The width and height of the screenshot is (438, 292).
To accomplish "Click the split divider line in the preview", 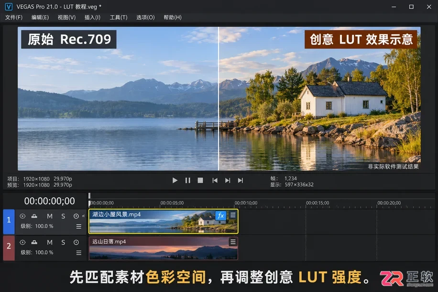I will [219, 98].
